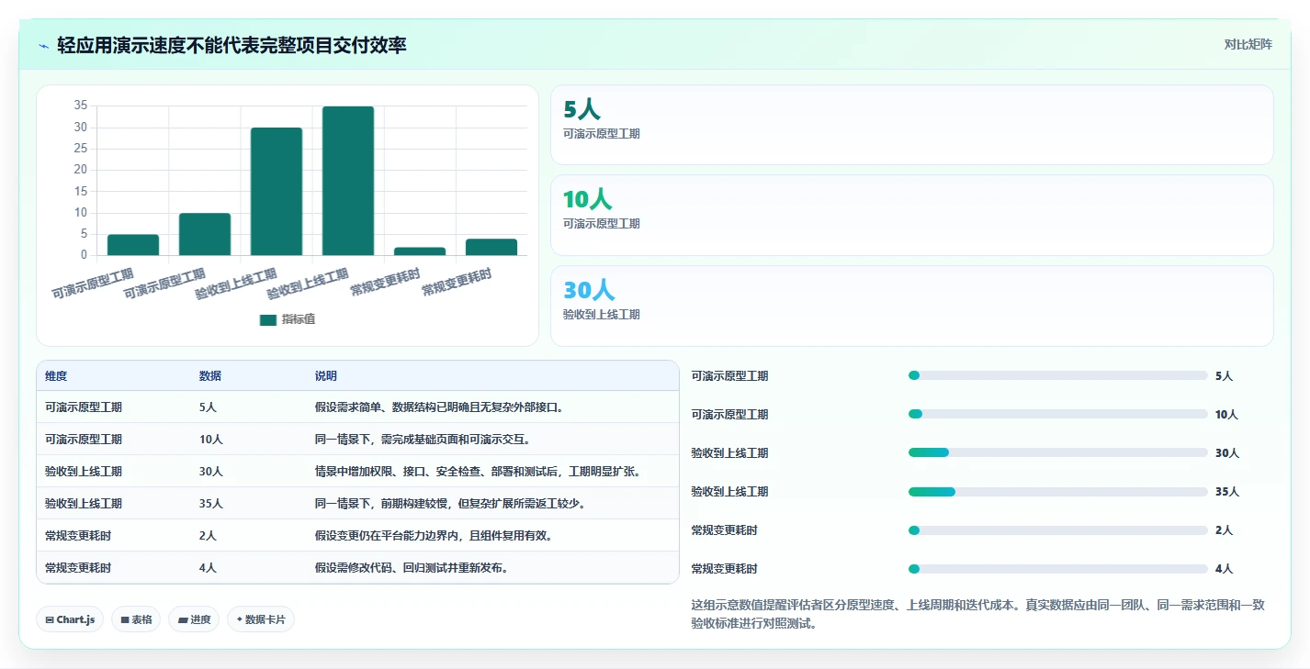Click the 指标值 legend text under the chart
This screenshot has height=669, width=1310.
click(x=299, y=319)
